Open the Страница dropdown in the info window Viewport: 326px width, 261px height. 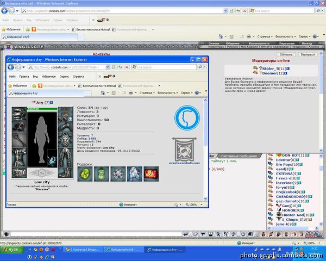click(x=147, y=93)
